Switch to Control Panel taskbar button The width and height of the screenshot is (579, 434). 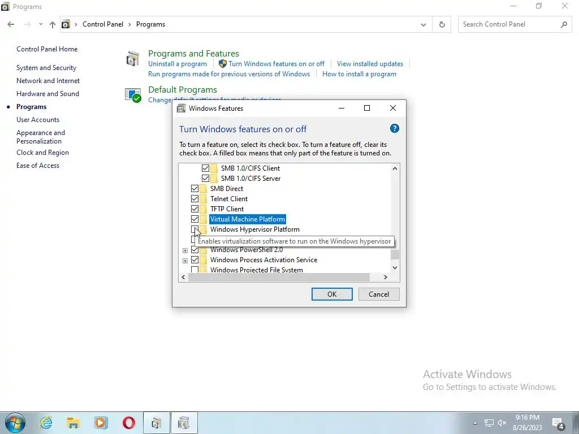click(156, 423)
